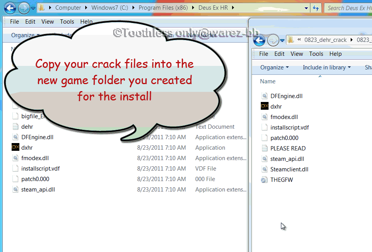Select PLEASE READ text file icon
This screenshot has width=372, height=252.
(x=265, y=148)
